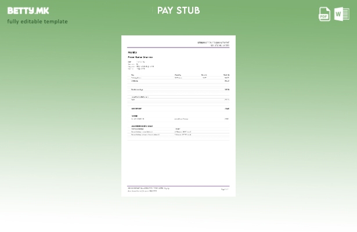The height and width of the screenshot is (232, 357).
Task: Click the page number in document footer
Action: [x=225, y=189]
